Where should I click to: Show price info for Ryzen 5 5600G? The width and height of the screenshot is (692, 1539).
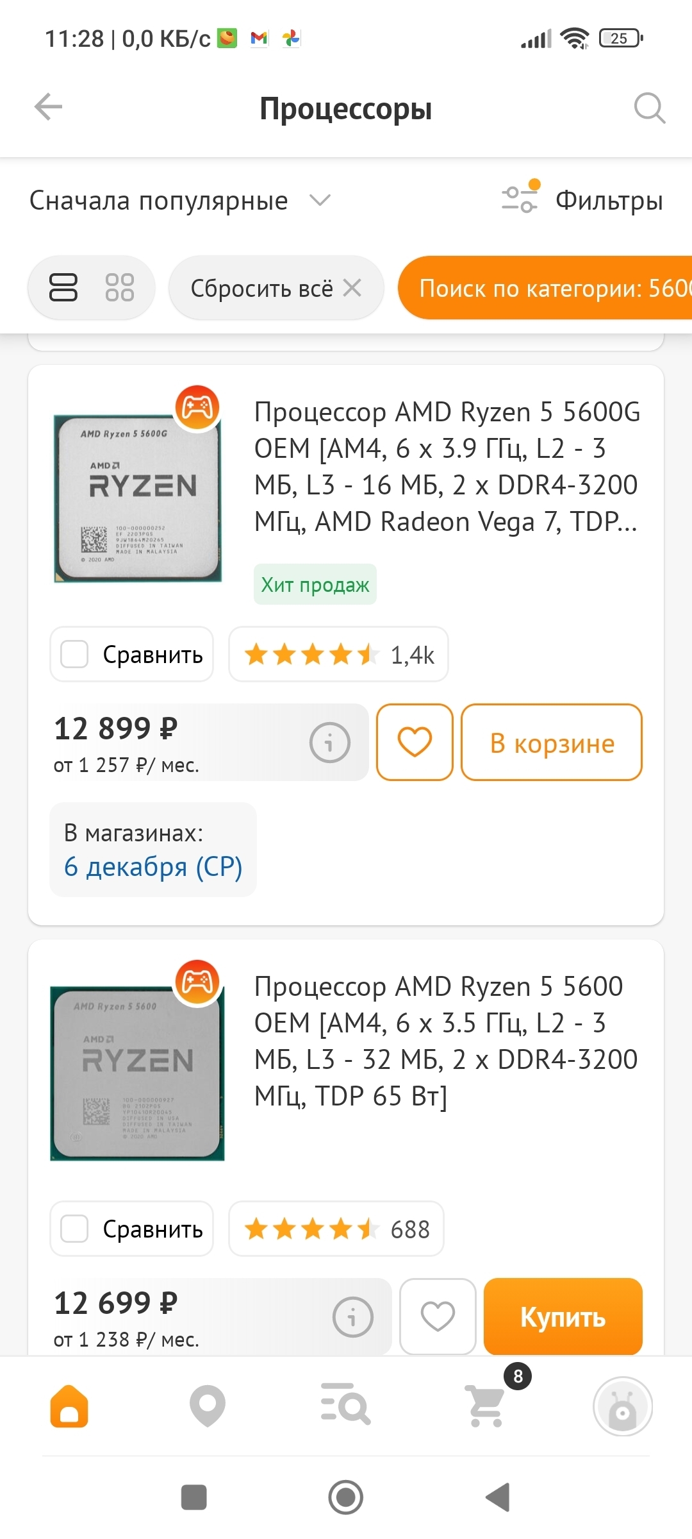[330, 743]
